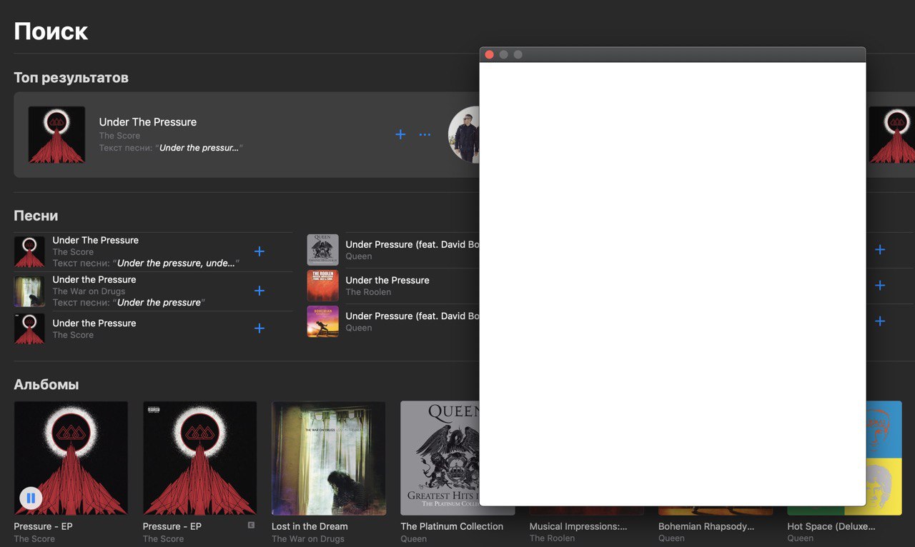The image size is (915, 547).
Task: Open the explicit Pressure - EP album cover
Action: [200, 458]
